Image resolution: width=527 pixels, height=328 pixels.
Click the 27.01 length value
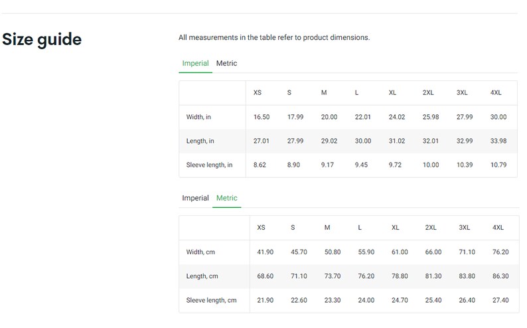coord(261,141)
